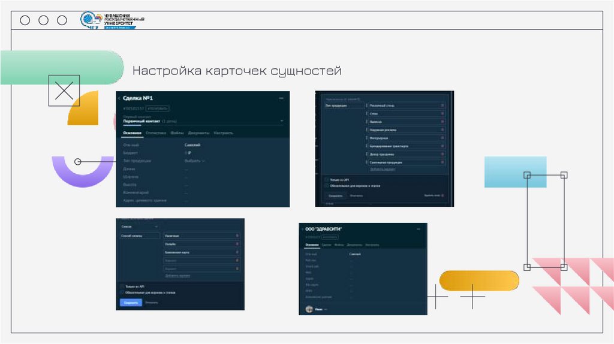
Task: Delete the Стела option
Action: click(x=443, y=113)
